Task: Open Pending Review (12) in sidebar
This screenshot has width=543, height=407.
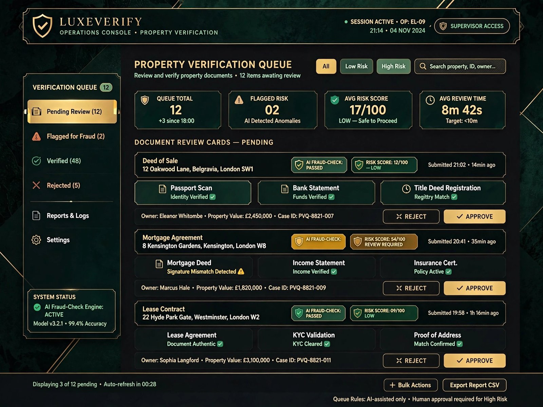Action: pos(72,112)
